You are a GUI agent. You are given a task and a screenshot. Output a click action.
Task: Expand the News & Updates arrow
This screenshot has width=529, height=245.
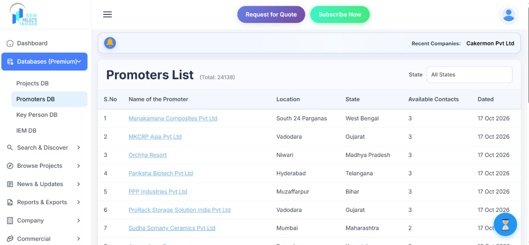79,184
